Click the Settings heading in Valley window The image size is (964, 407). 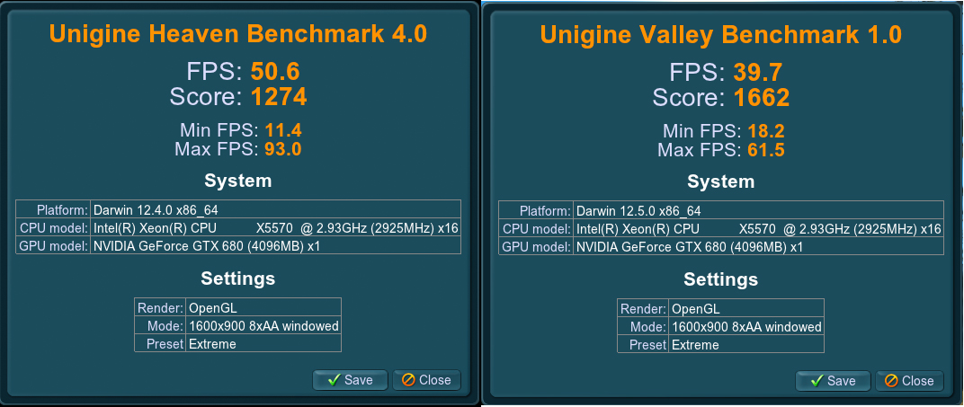point(720,279)
